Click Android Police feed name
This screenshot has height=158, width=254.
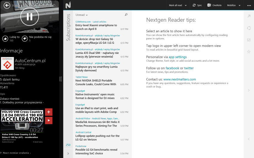pos(97,118)
